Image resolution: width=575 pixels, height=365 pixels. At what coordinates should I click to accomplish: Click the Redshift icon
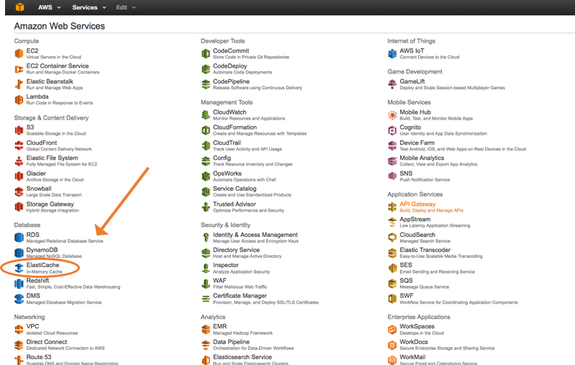point(19,284)
